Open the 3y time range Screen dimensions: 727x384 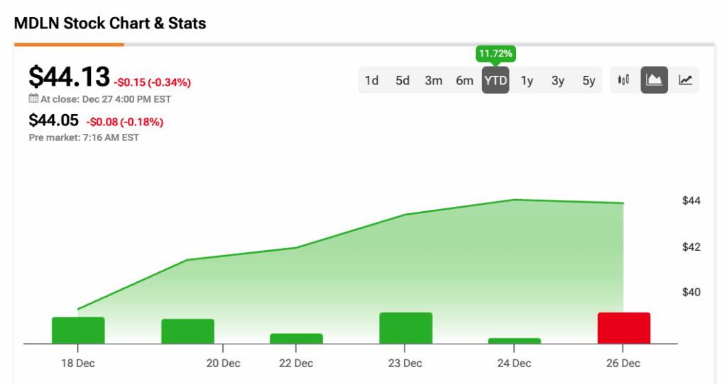pyautogui.click(x=558, y=81)
